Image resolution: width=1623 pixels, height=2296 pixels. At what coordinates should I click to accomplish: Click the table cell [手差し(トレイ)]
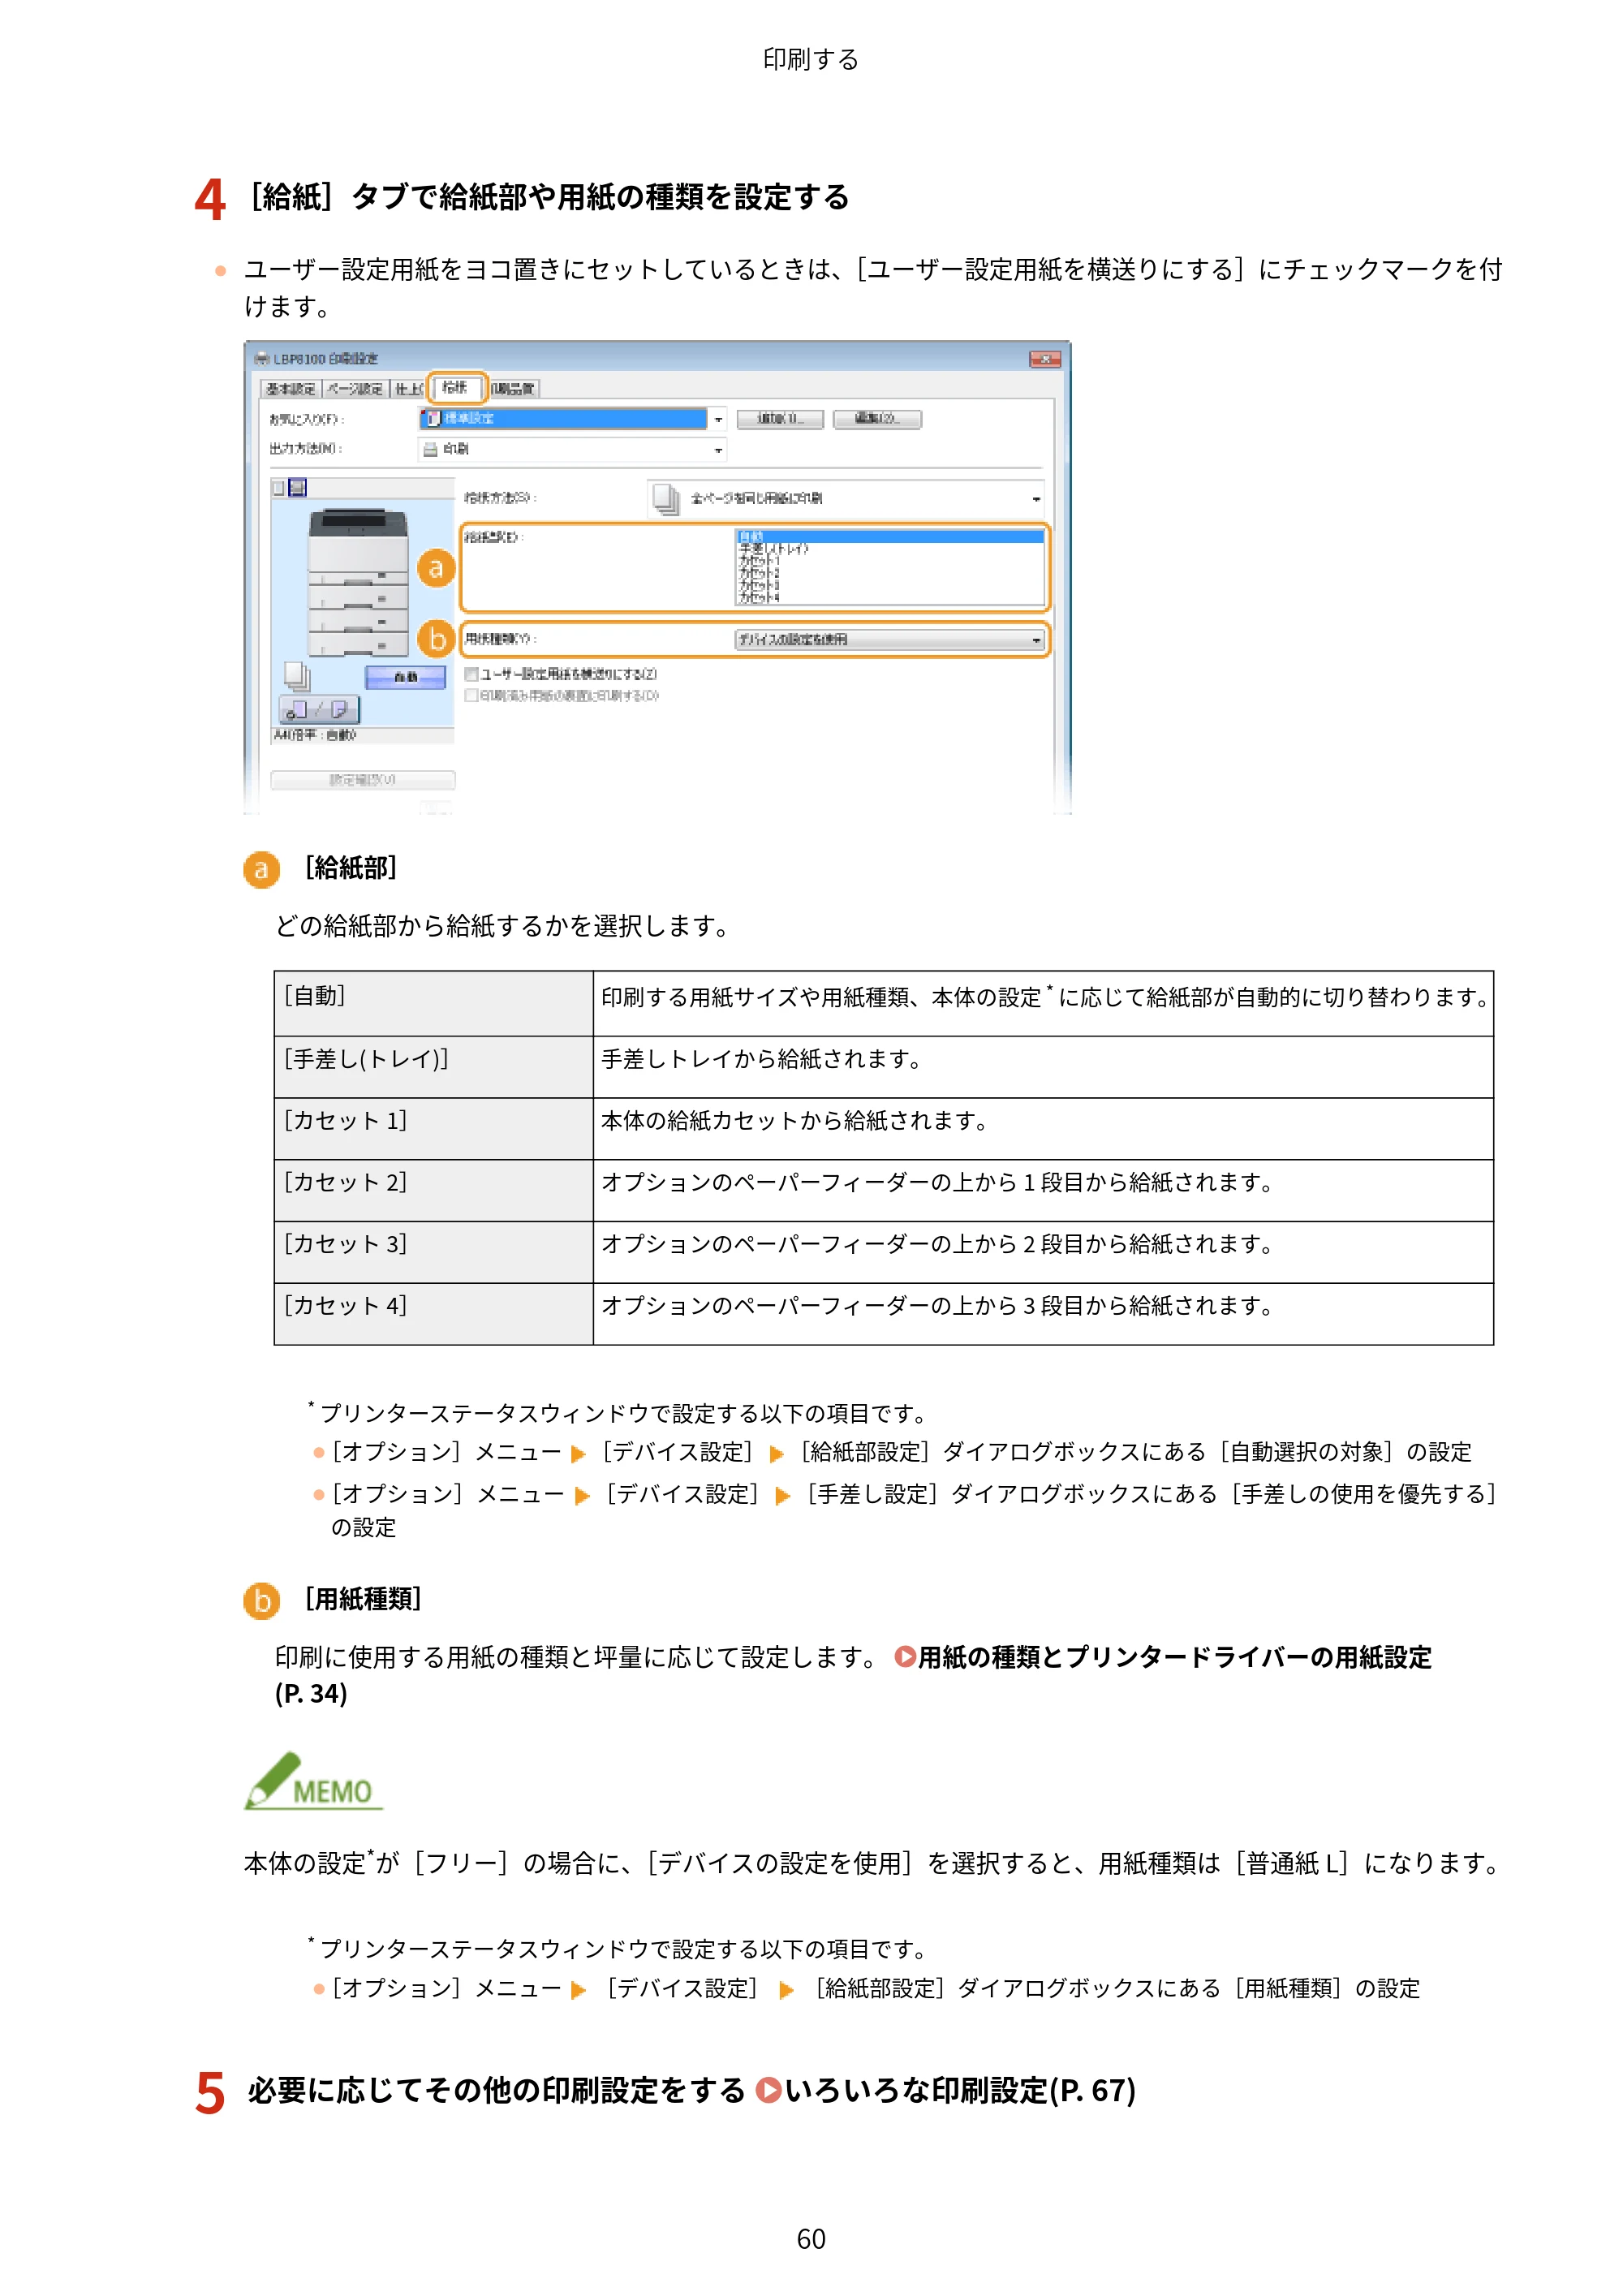tap(433, 1067)
